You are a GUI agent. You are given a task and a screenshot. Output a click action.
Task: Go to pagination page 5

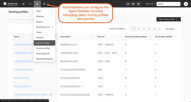[154, 29]
